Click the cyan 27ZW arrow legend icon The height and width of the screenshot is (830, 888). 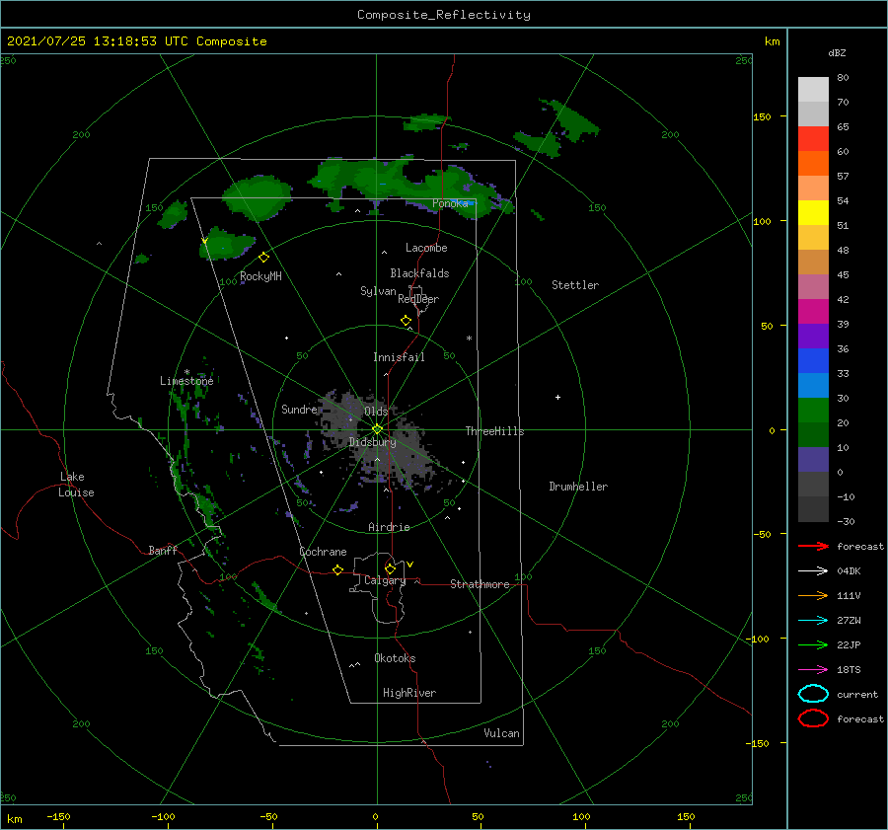[x=813, y=621]
